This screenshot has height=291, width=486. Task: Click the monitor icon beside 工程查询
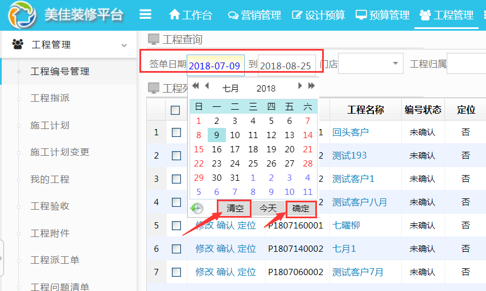pyautogui.click(x=153, y=39)
